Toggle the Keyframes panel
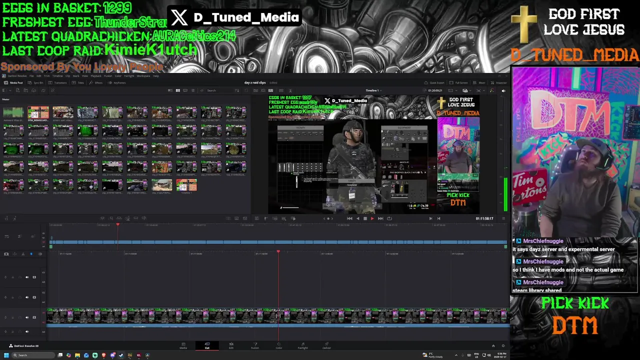This screenshot has width=640, height=360. click(x=116, y=82)
